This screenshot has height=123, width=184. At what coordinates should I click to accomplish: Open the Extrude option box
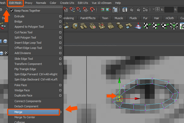pyautogui.click(x=60, y=16)
